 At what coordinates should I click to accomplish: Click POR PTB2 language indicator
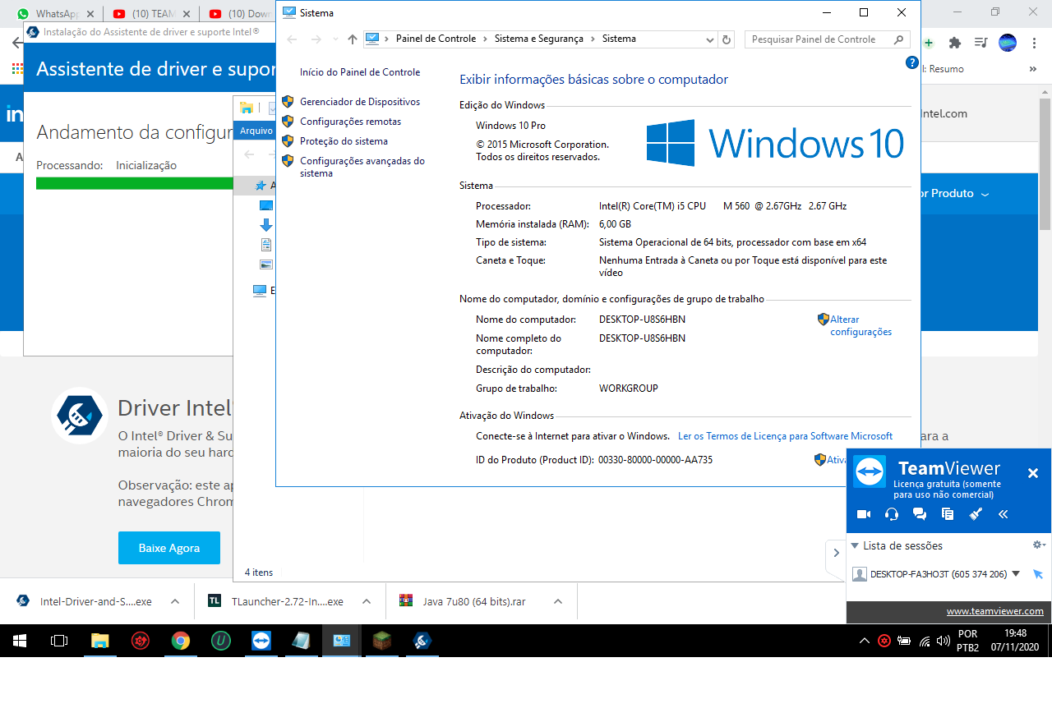(x=968, y=641)
